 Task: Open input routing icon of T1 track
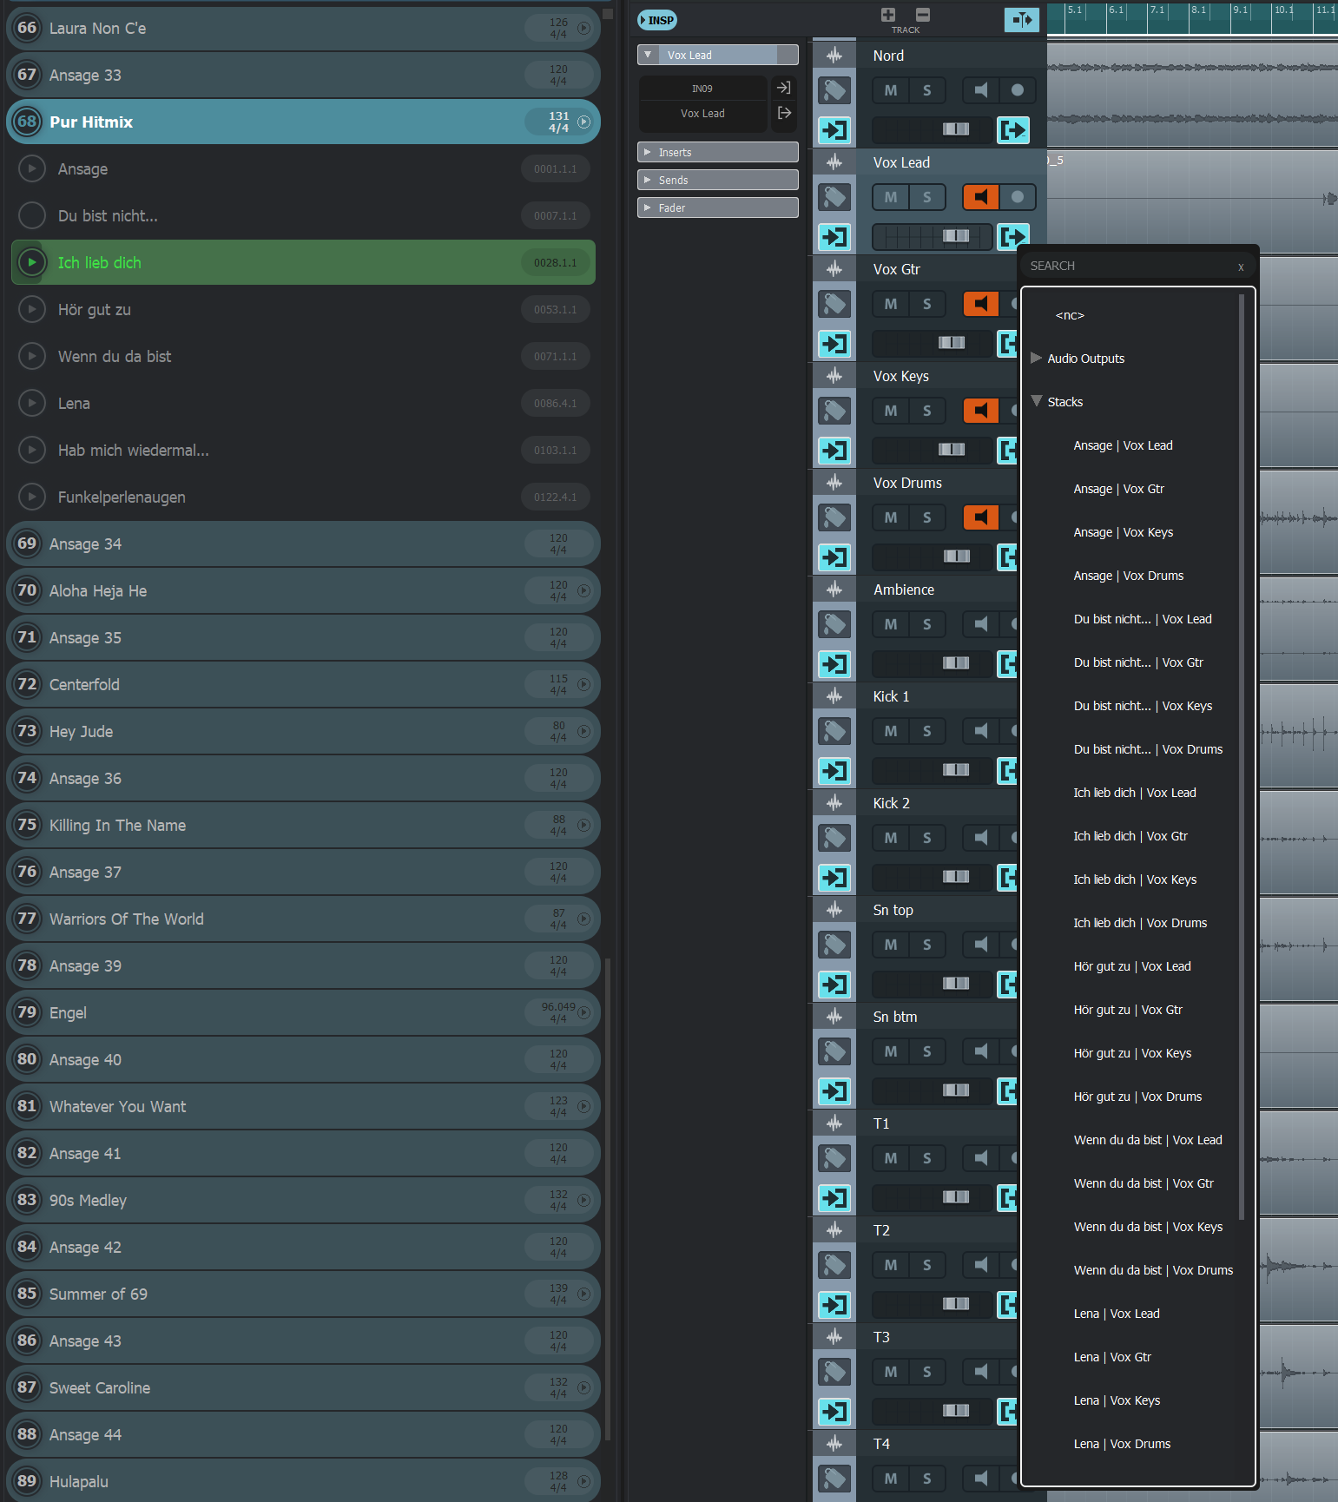834,1198
